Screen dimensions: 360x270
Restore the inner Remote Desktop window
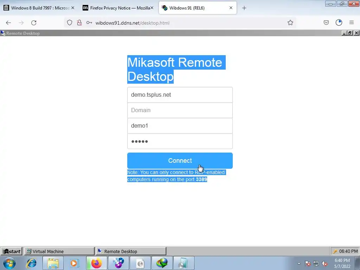coord(350,33)
